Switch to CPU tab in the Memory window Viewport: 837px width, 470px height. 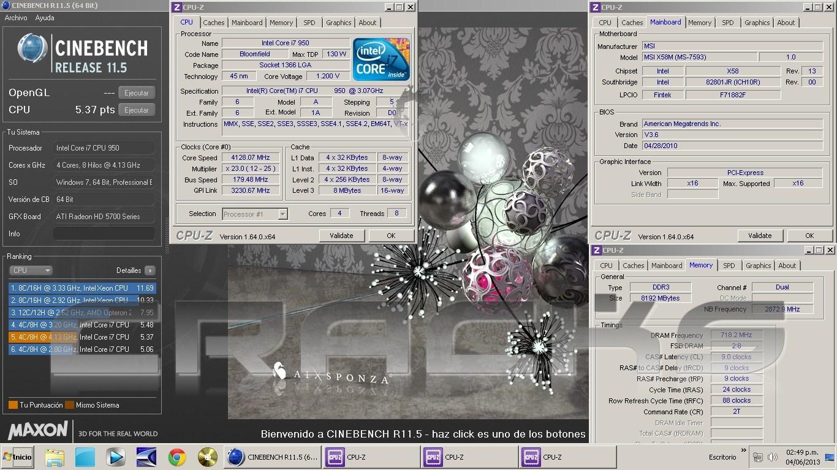click(x=606, y=266)
